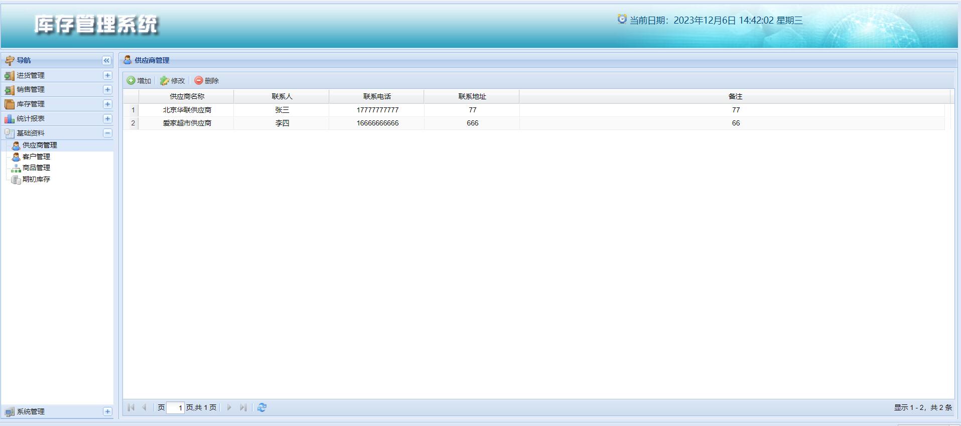The width and height of the screenshot is (961, 426).
Task: Click phone number 17777777777
Action: click(x=377, y=110)
